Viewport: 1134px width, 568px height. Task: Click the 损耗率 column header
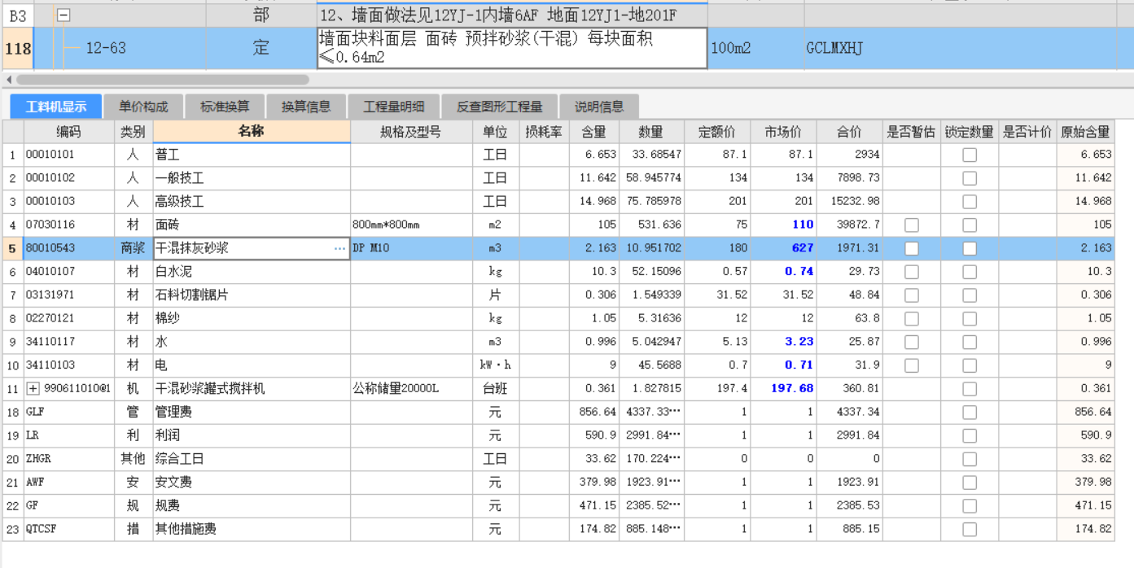[544, 132]
